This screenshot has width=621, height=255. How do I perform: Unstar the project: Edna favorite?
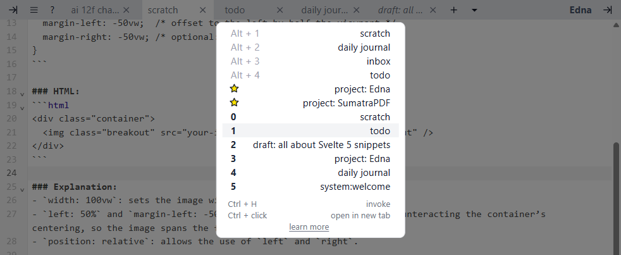tap(234, 89)
